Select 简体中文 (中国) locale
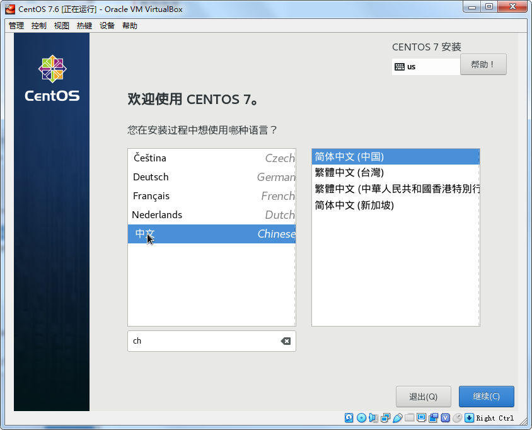 point(396,157)
